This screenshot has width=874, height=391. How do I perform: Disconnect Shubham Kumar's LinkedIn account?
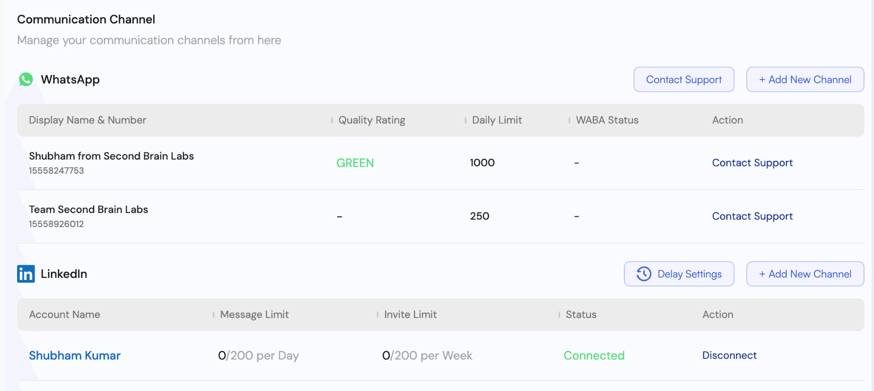click(x=730, y=355)
